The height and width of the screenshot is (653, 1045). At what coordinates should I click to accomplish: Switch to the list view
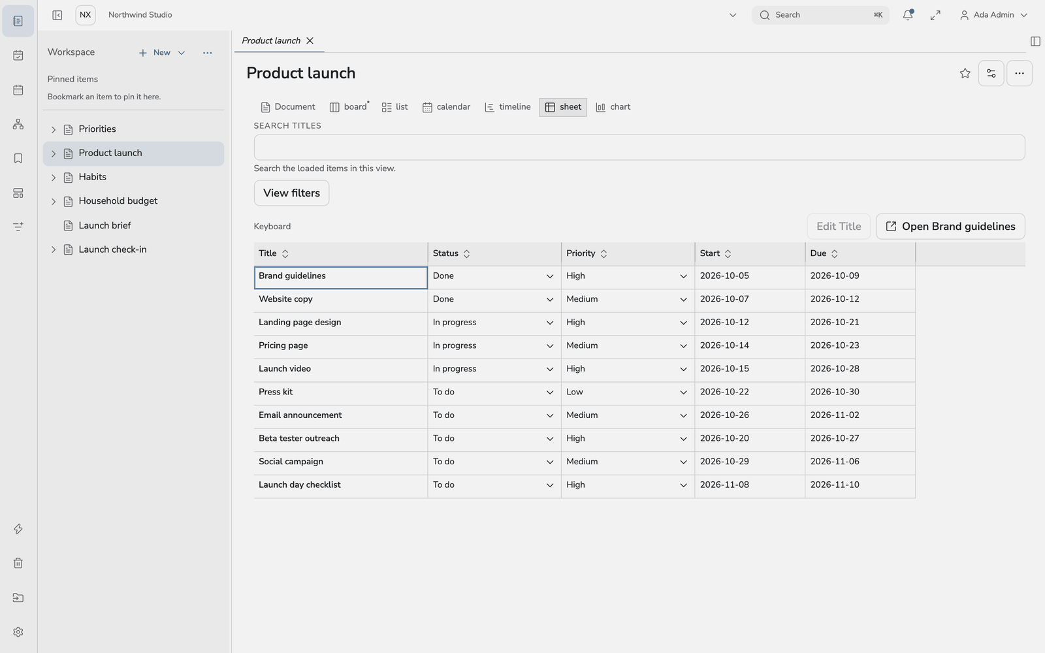[x=394, y=107]
